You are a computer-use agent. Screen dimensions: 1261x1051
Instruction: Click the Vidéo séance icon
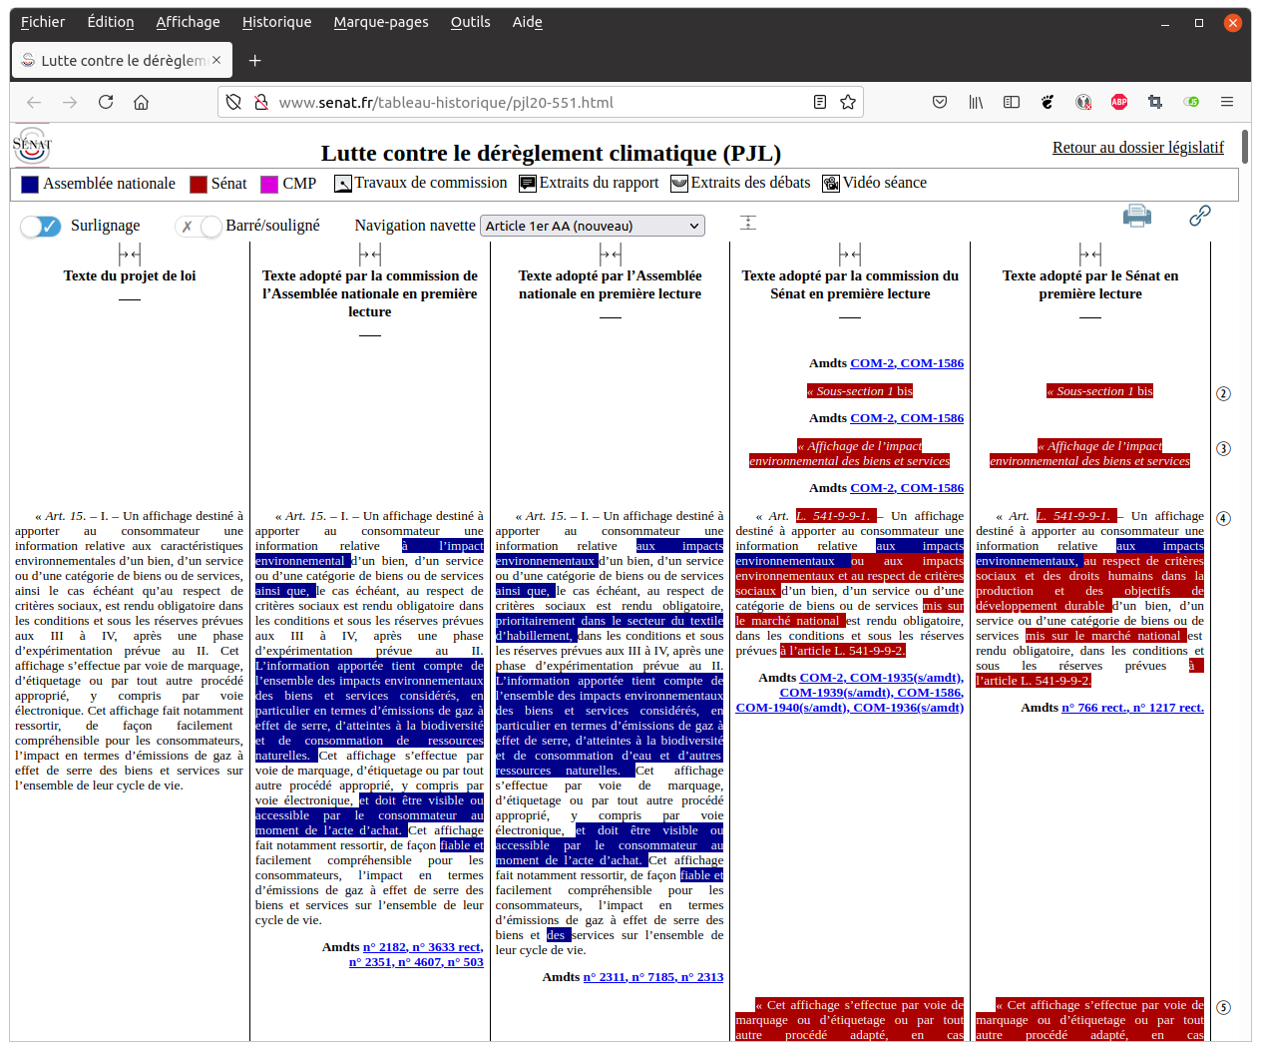point(830,184)
